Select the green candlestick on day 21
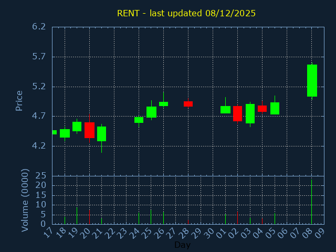The width and height of the screenshot is (336, 252). [x=101, y=134]
